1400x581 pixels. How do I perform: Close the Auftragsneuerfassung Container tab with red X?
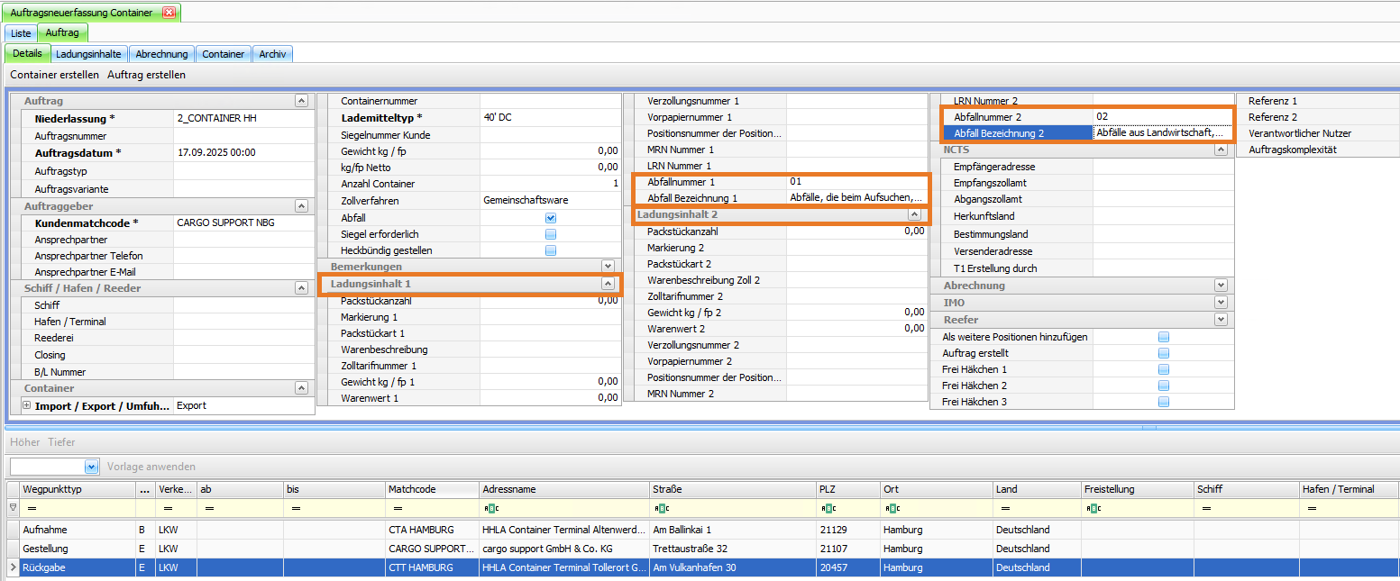point(169,13)
